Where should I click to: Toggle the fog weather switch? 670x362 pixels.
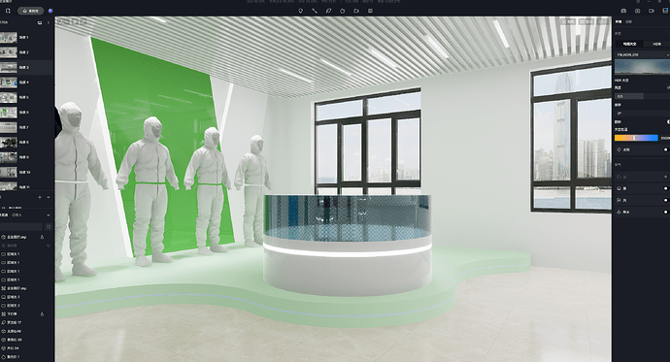(x=665, y=188)
